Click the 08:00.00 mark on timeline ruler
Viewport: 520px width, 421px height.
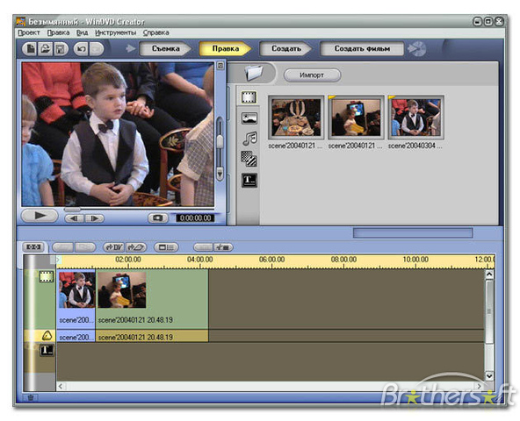(x=344, y=260)
